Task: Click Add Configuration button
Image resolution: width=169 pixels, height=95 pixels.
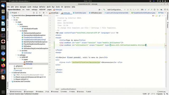Action: (115, 9)
